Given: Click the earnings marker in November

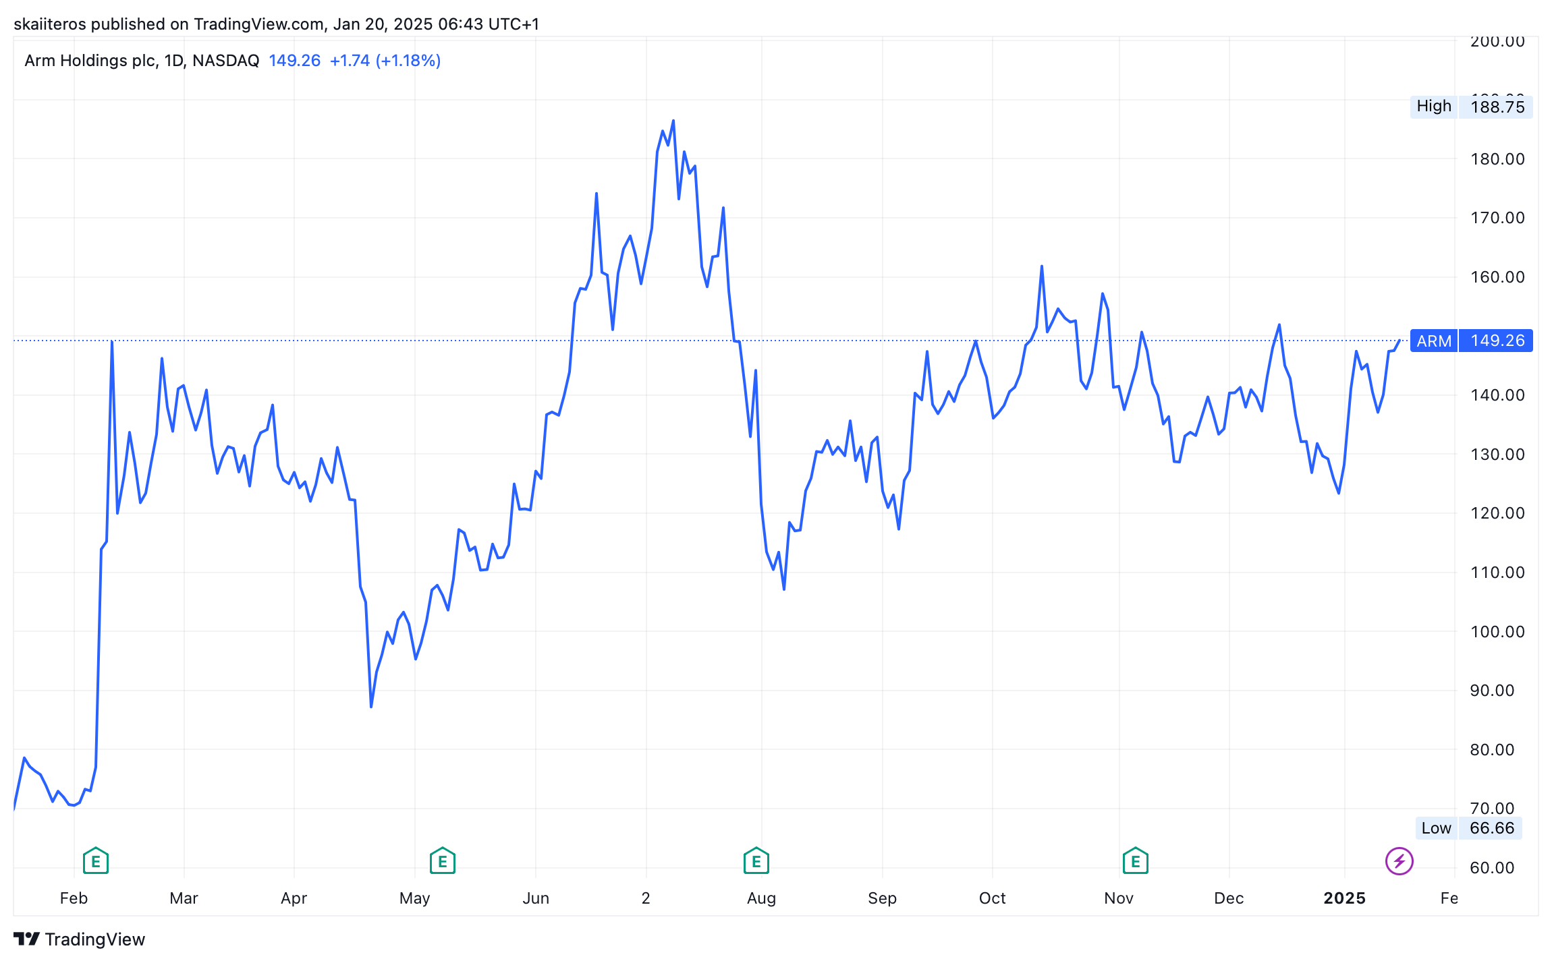Looking at the screenshot, I should (x=1136, y=861).
